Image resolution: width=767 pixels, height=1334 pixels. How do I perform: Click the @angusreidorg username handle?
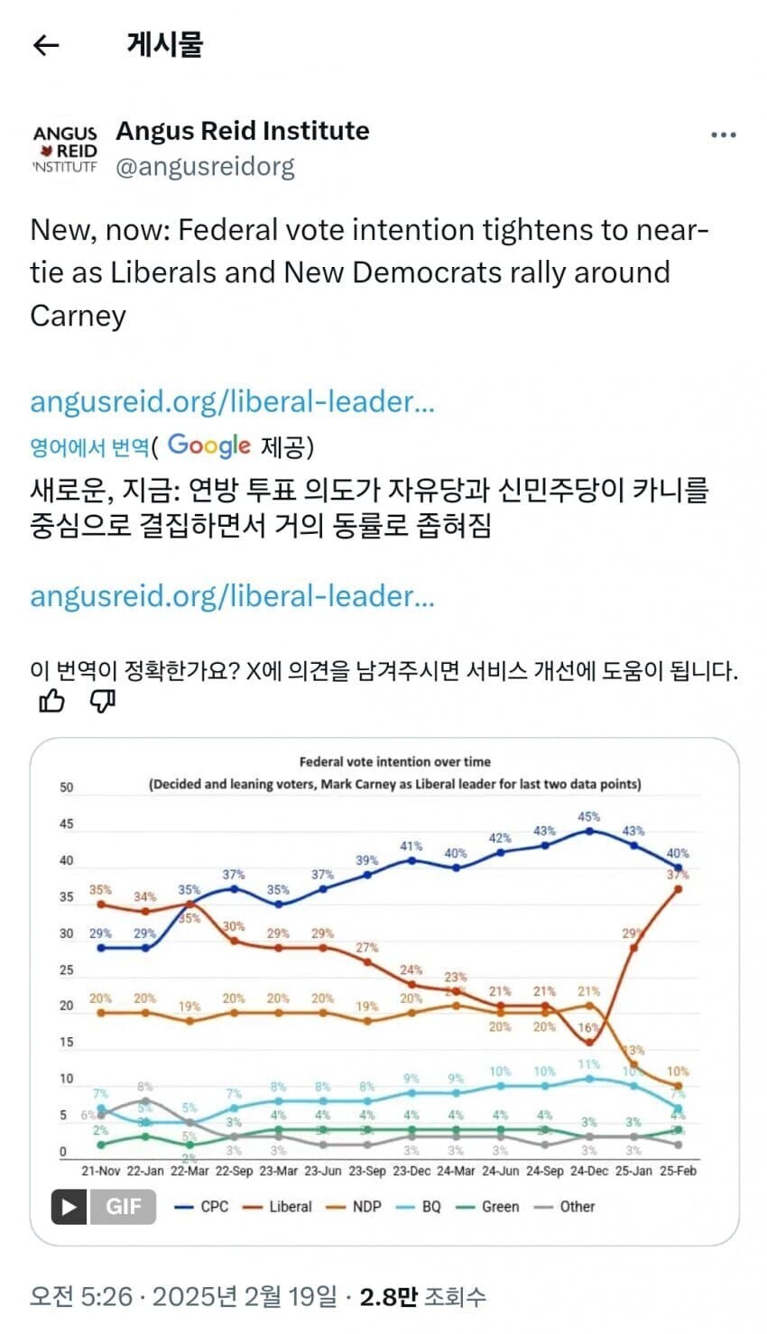coord(208,167)
